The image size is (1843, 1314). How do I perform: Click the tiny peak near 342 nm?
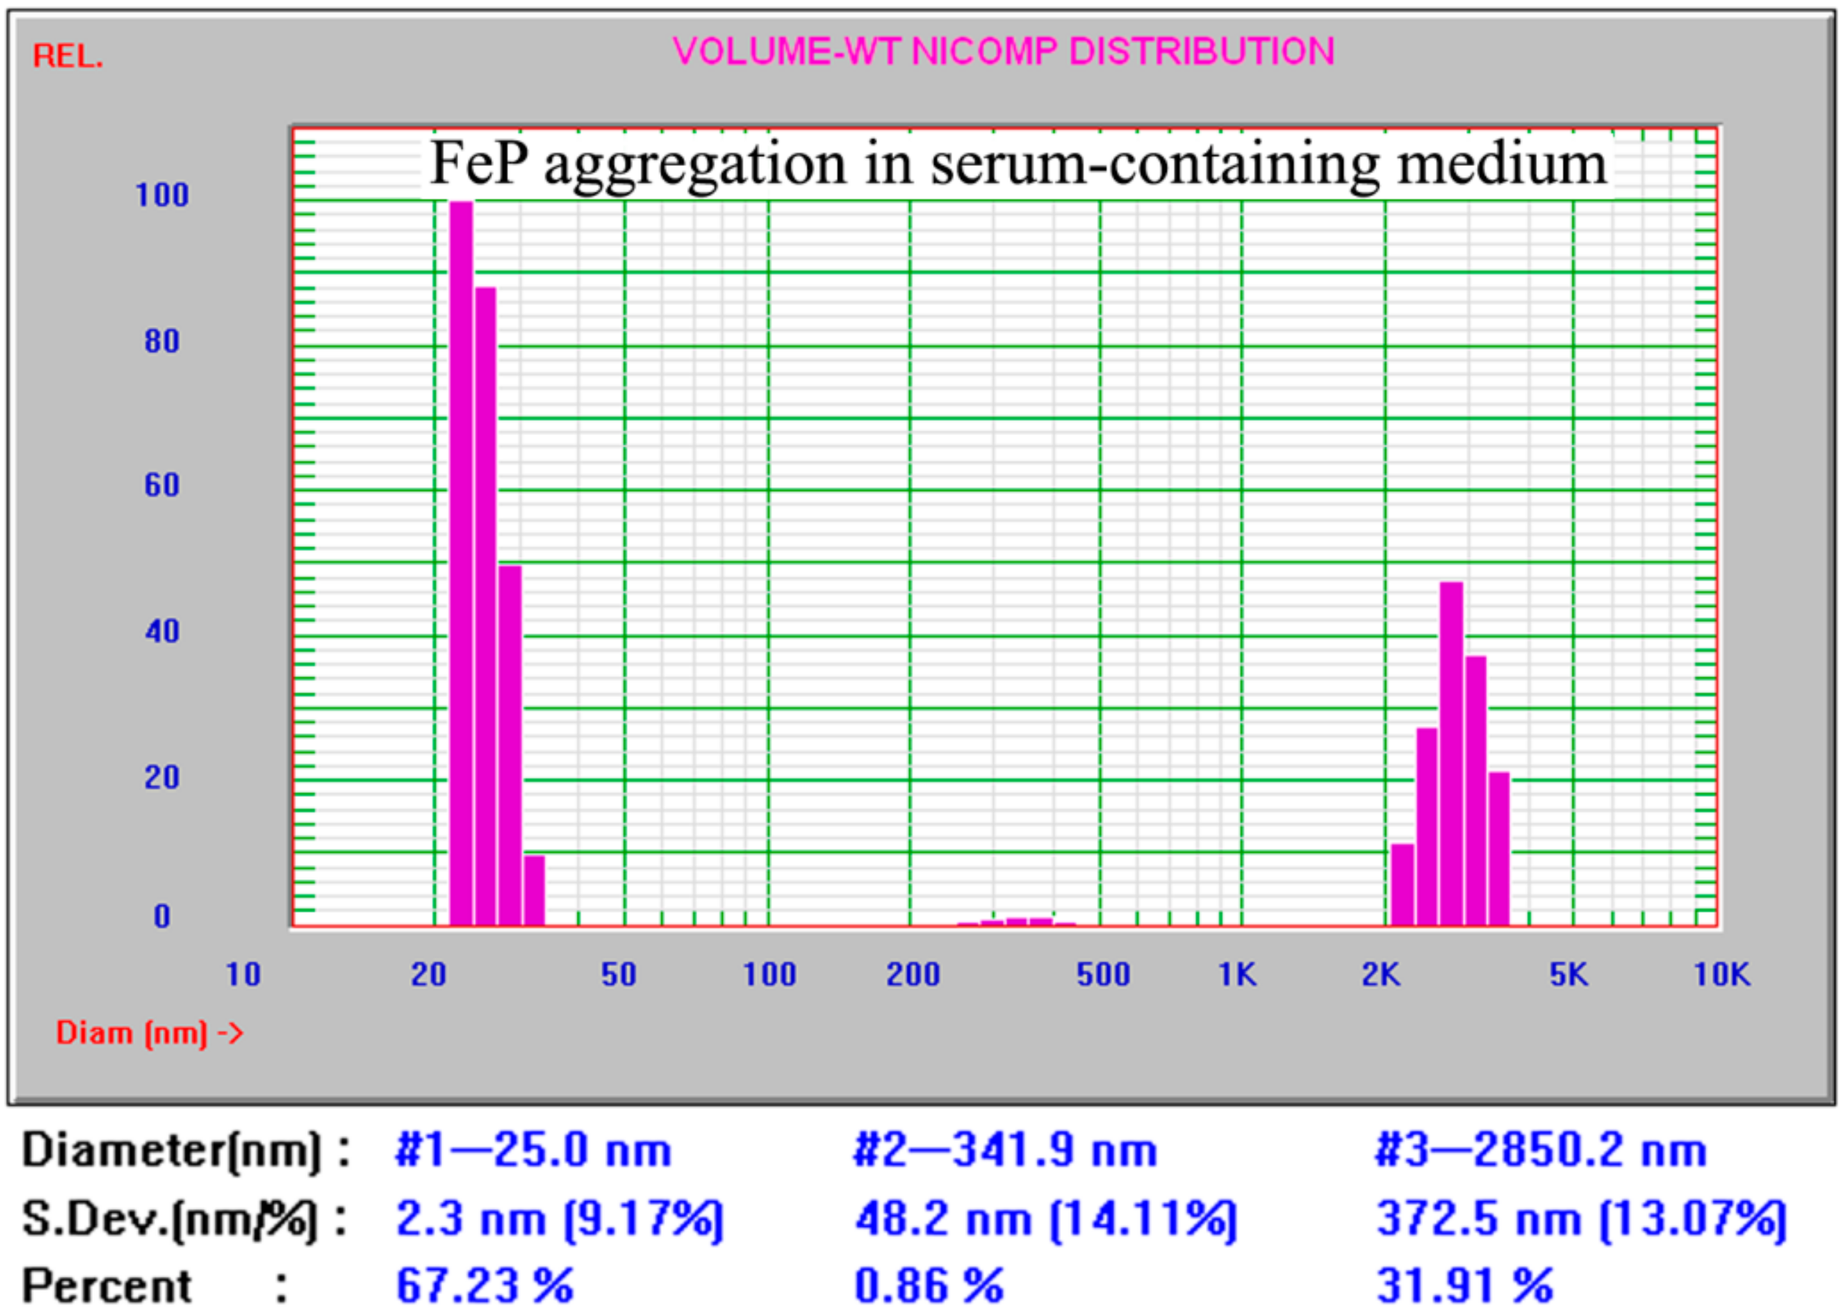click(x=1016, y=922)
